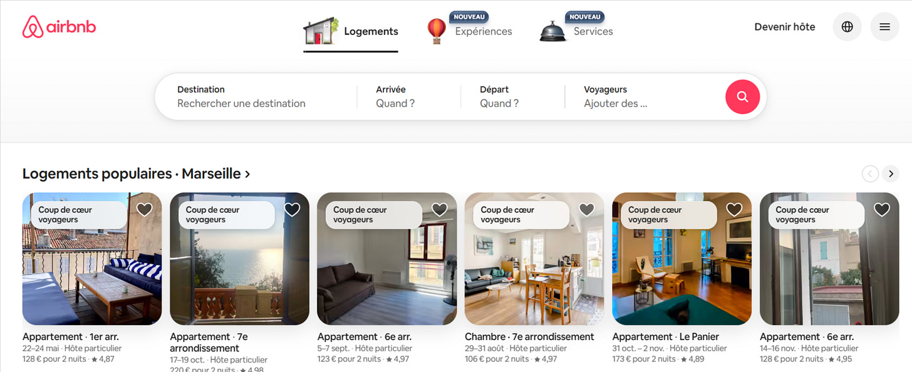Open the globe language selector
This screenshot has width=912, height=372.
tap(847, 27)
